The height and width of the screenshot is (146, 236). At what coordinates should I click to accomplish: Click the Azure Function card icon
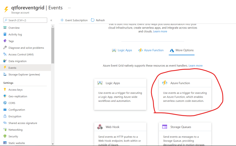165,83
